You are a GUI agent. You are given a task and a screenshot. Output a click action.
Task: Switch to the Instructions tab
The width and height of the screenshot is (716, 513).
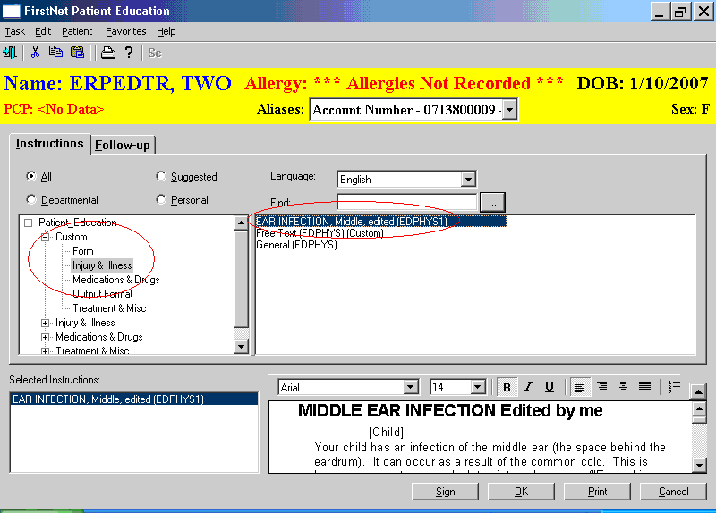[50, 143]
